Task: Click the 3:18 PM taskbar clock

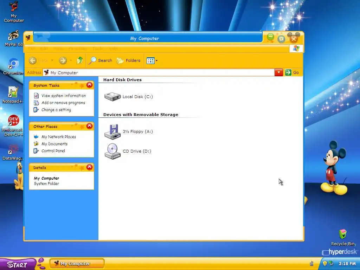Action: pyautogui.click(x=347, y=264)
